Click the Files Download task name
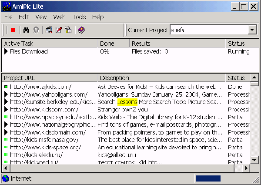This screenshot has height=185, width=261. [x=29, y=51]
